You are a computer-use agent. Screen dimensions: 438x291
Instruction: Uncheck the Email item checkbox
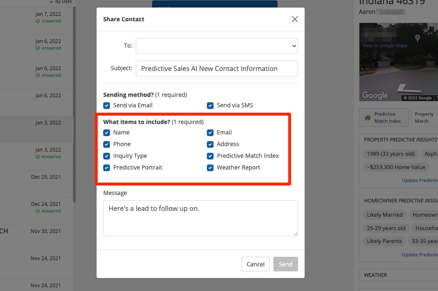coord(211,133)
